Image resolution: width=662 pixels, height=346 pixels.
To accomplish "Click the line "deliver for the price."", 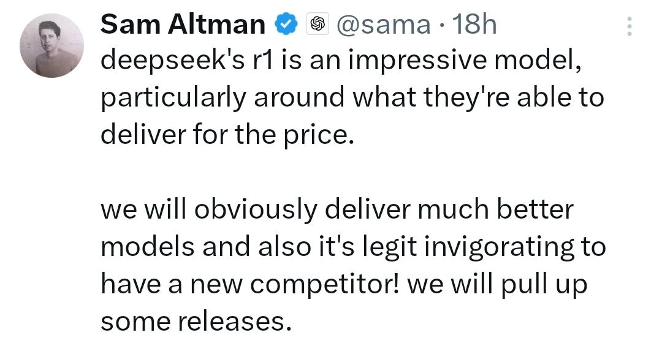I will click(227, 135).
